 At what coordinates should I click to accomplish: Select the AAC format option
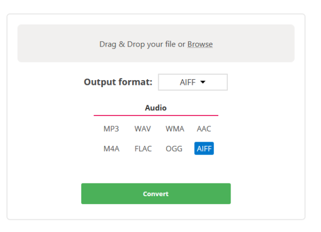[204, 129]
